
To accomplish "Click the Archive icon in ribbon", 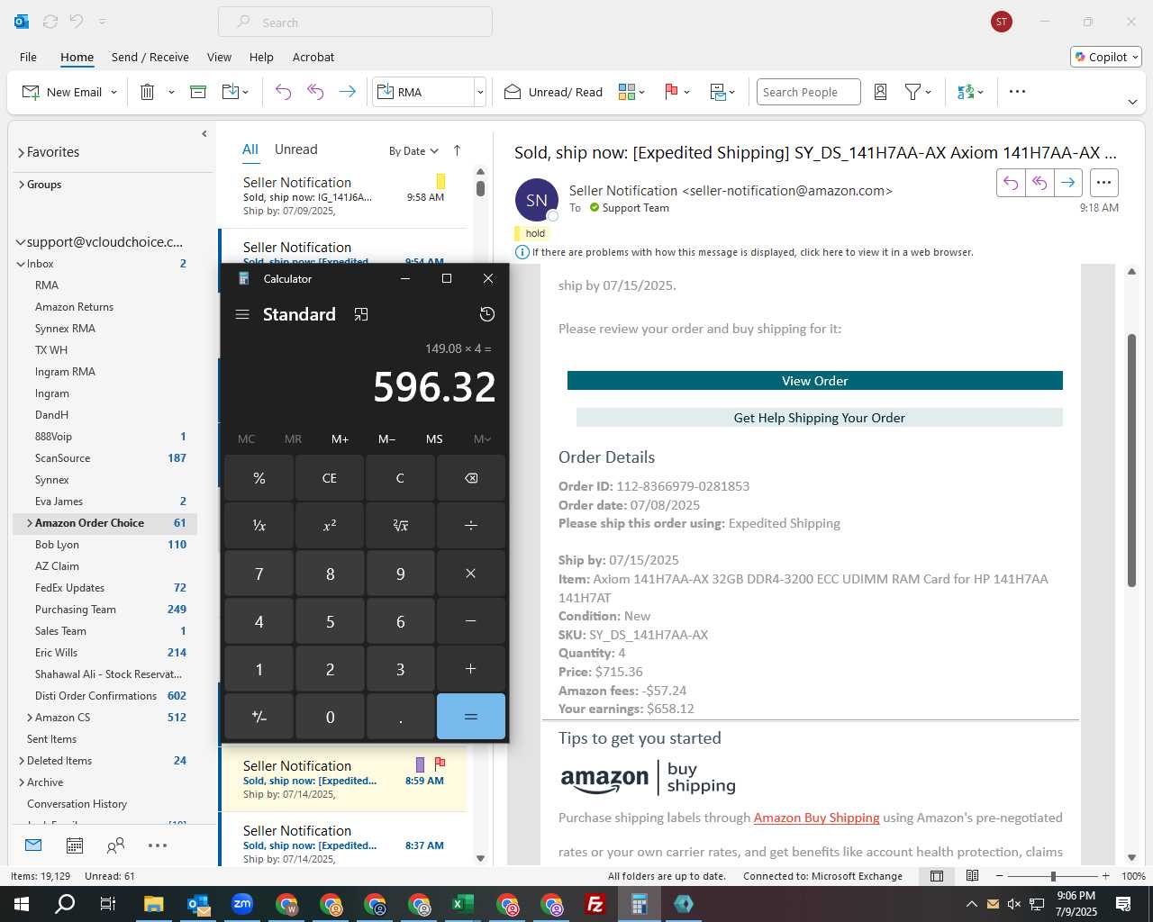I will [198, 92].
